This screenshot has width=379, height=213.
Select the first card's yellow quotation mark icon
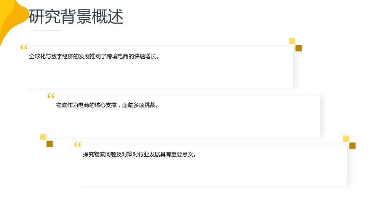point(24,47)
